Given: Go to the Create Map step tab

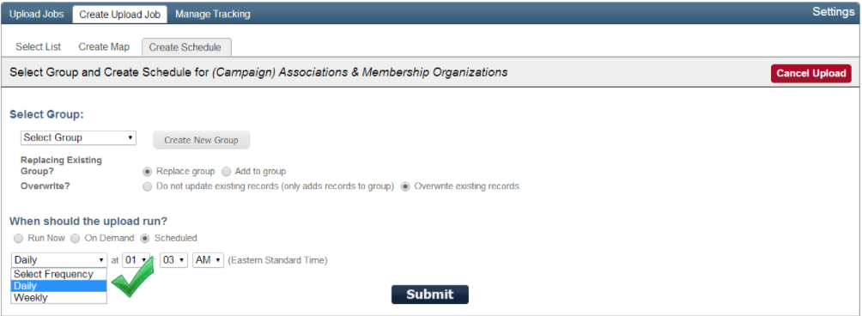Looking at the screenshot, I should click(x=104, y=46).
